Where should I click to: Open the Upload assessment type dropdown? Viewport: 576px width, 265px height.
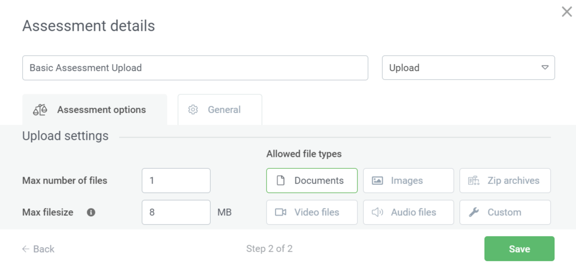(468, 68)
